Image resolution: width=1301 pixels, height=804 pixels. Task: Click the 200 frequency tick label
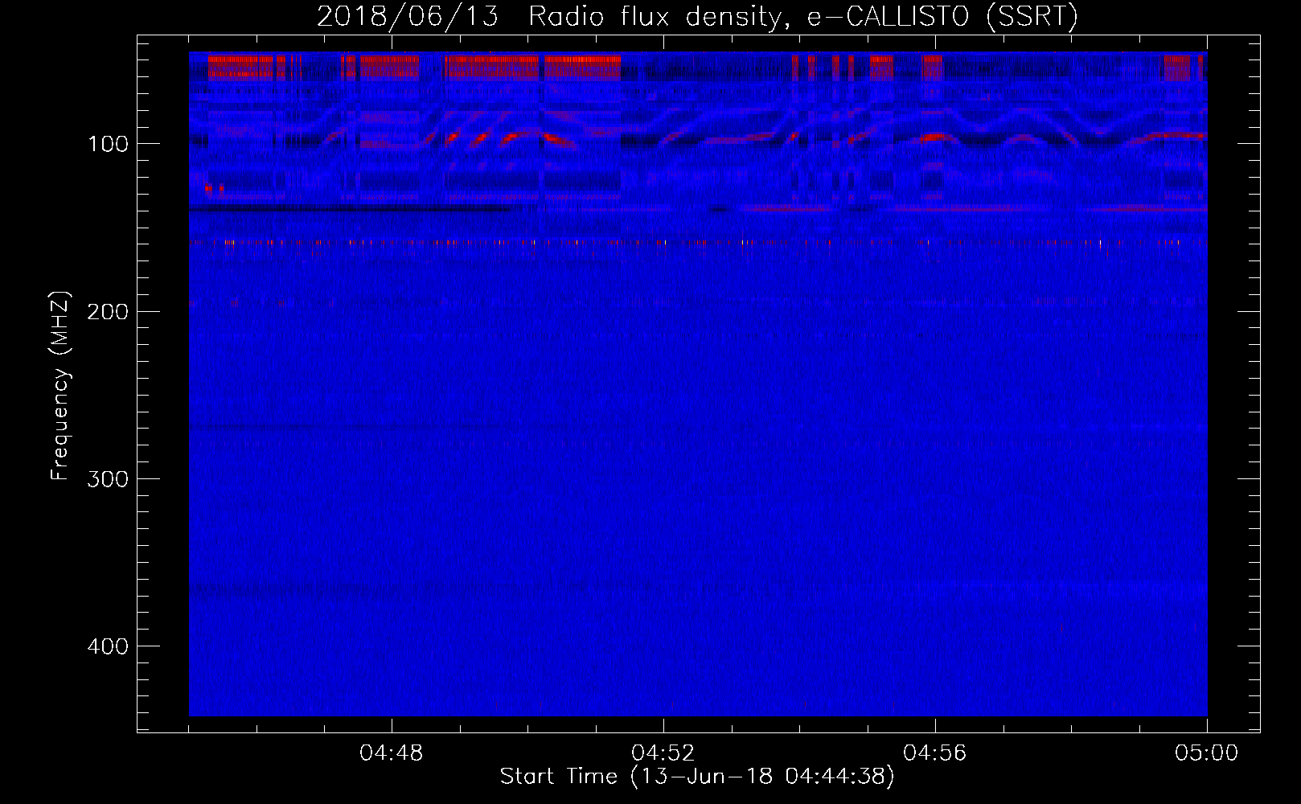tap(108, 311)
